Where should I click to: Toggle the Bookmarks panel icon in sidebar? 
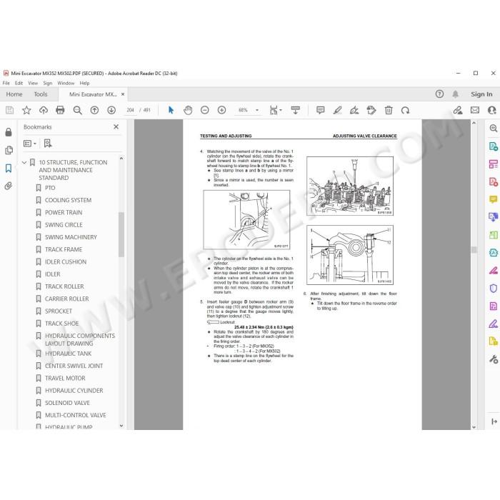9,168
